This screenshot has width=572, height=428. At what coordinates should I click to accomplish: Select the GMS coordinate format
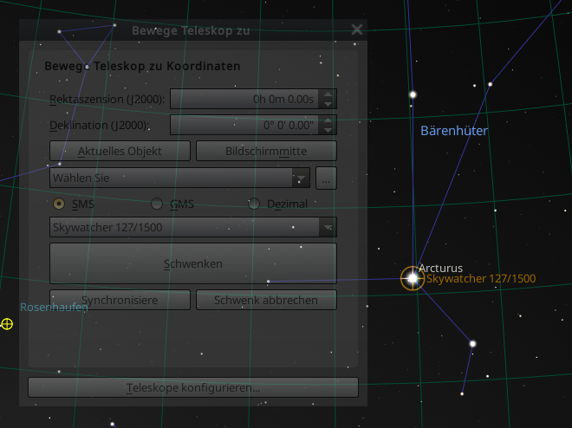[157, 204]
